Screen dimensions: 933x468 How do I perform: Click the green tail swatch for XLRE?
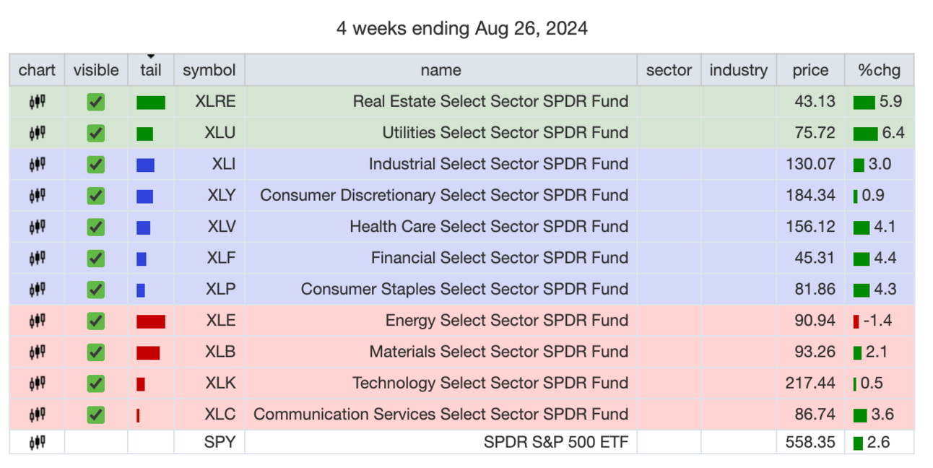[x=151, y=103]
